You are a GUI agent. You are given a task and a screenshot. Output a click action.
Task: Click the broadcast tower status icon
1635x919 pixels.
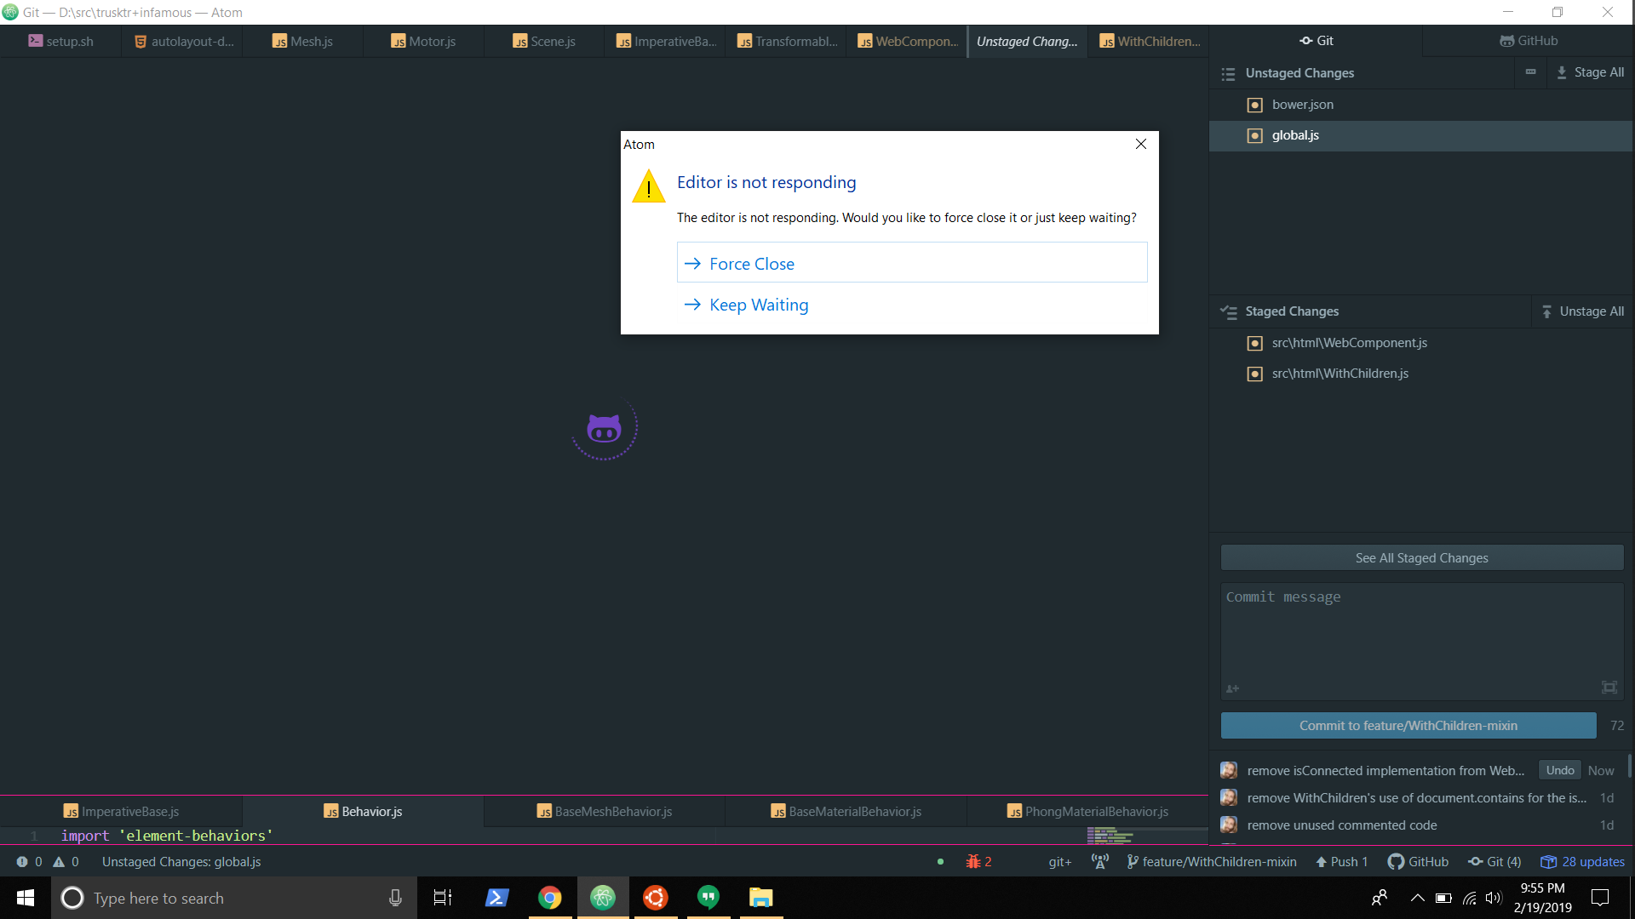pos(1100,862)
